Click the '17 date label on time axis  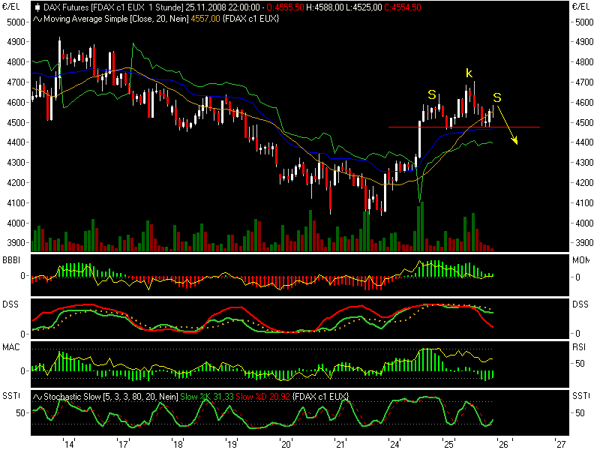point(123,444)
